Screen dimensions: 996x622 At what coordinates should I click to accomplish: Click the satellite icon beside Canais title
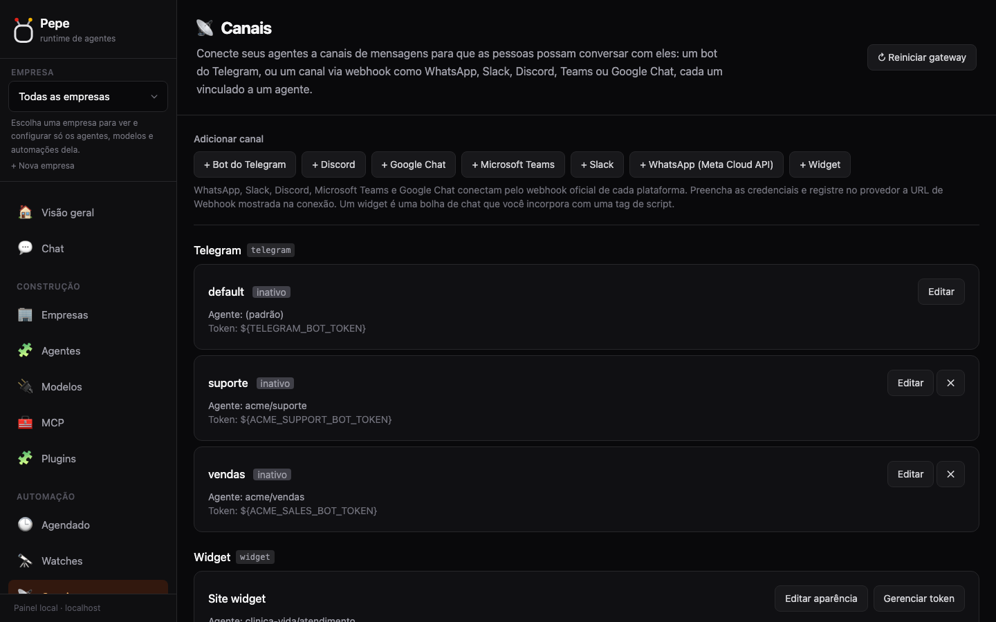click(x=205, y=28)
